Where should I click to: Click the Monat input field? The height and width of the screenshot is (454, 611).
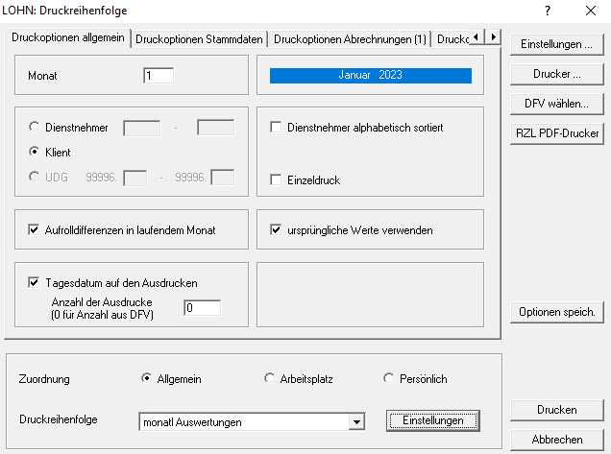point(159,76)
